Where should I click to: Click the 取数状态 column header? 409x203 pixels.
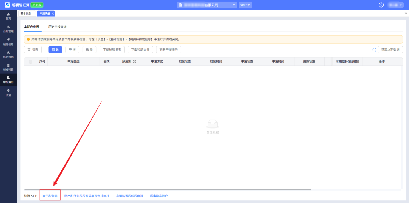click(185, 62)
